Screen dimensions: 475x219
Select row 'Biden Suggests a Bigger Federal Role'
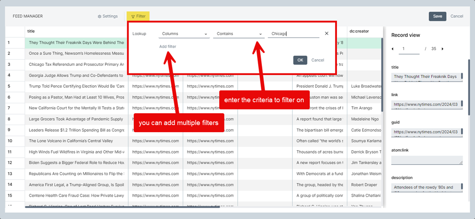pyautogui.click(x=77, y=163)
